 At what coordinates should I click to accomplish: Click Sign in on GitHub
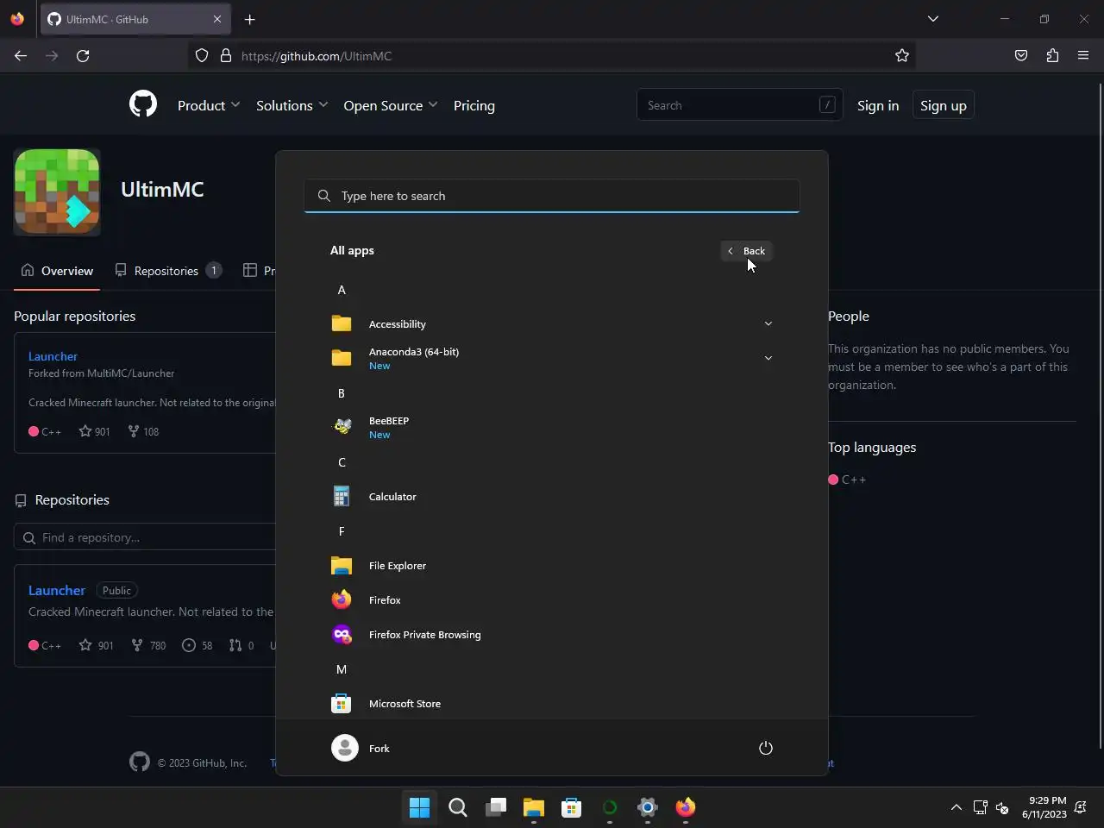click(878, 105)
